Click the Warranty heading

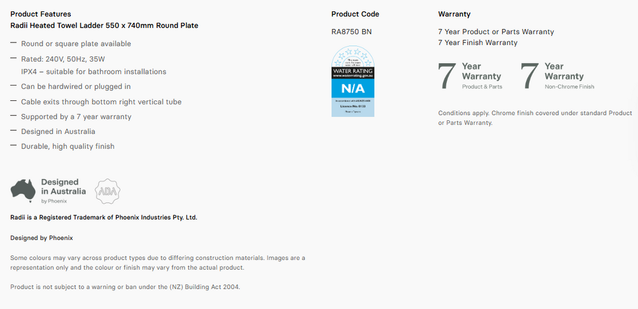click(454, 14)
